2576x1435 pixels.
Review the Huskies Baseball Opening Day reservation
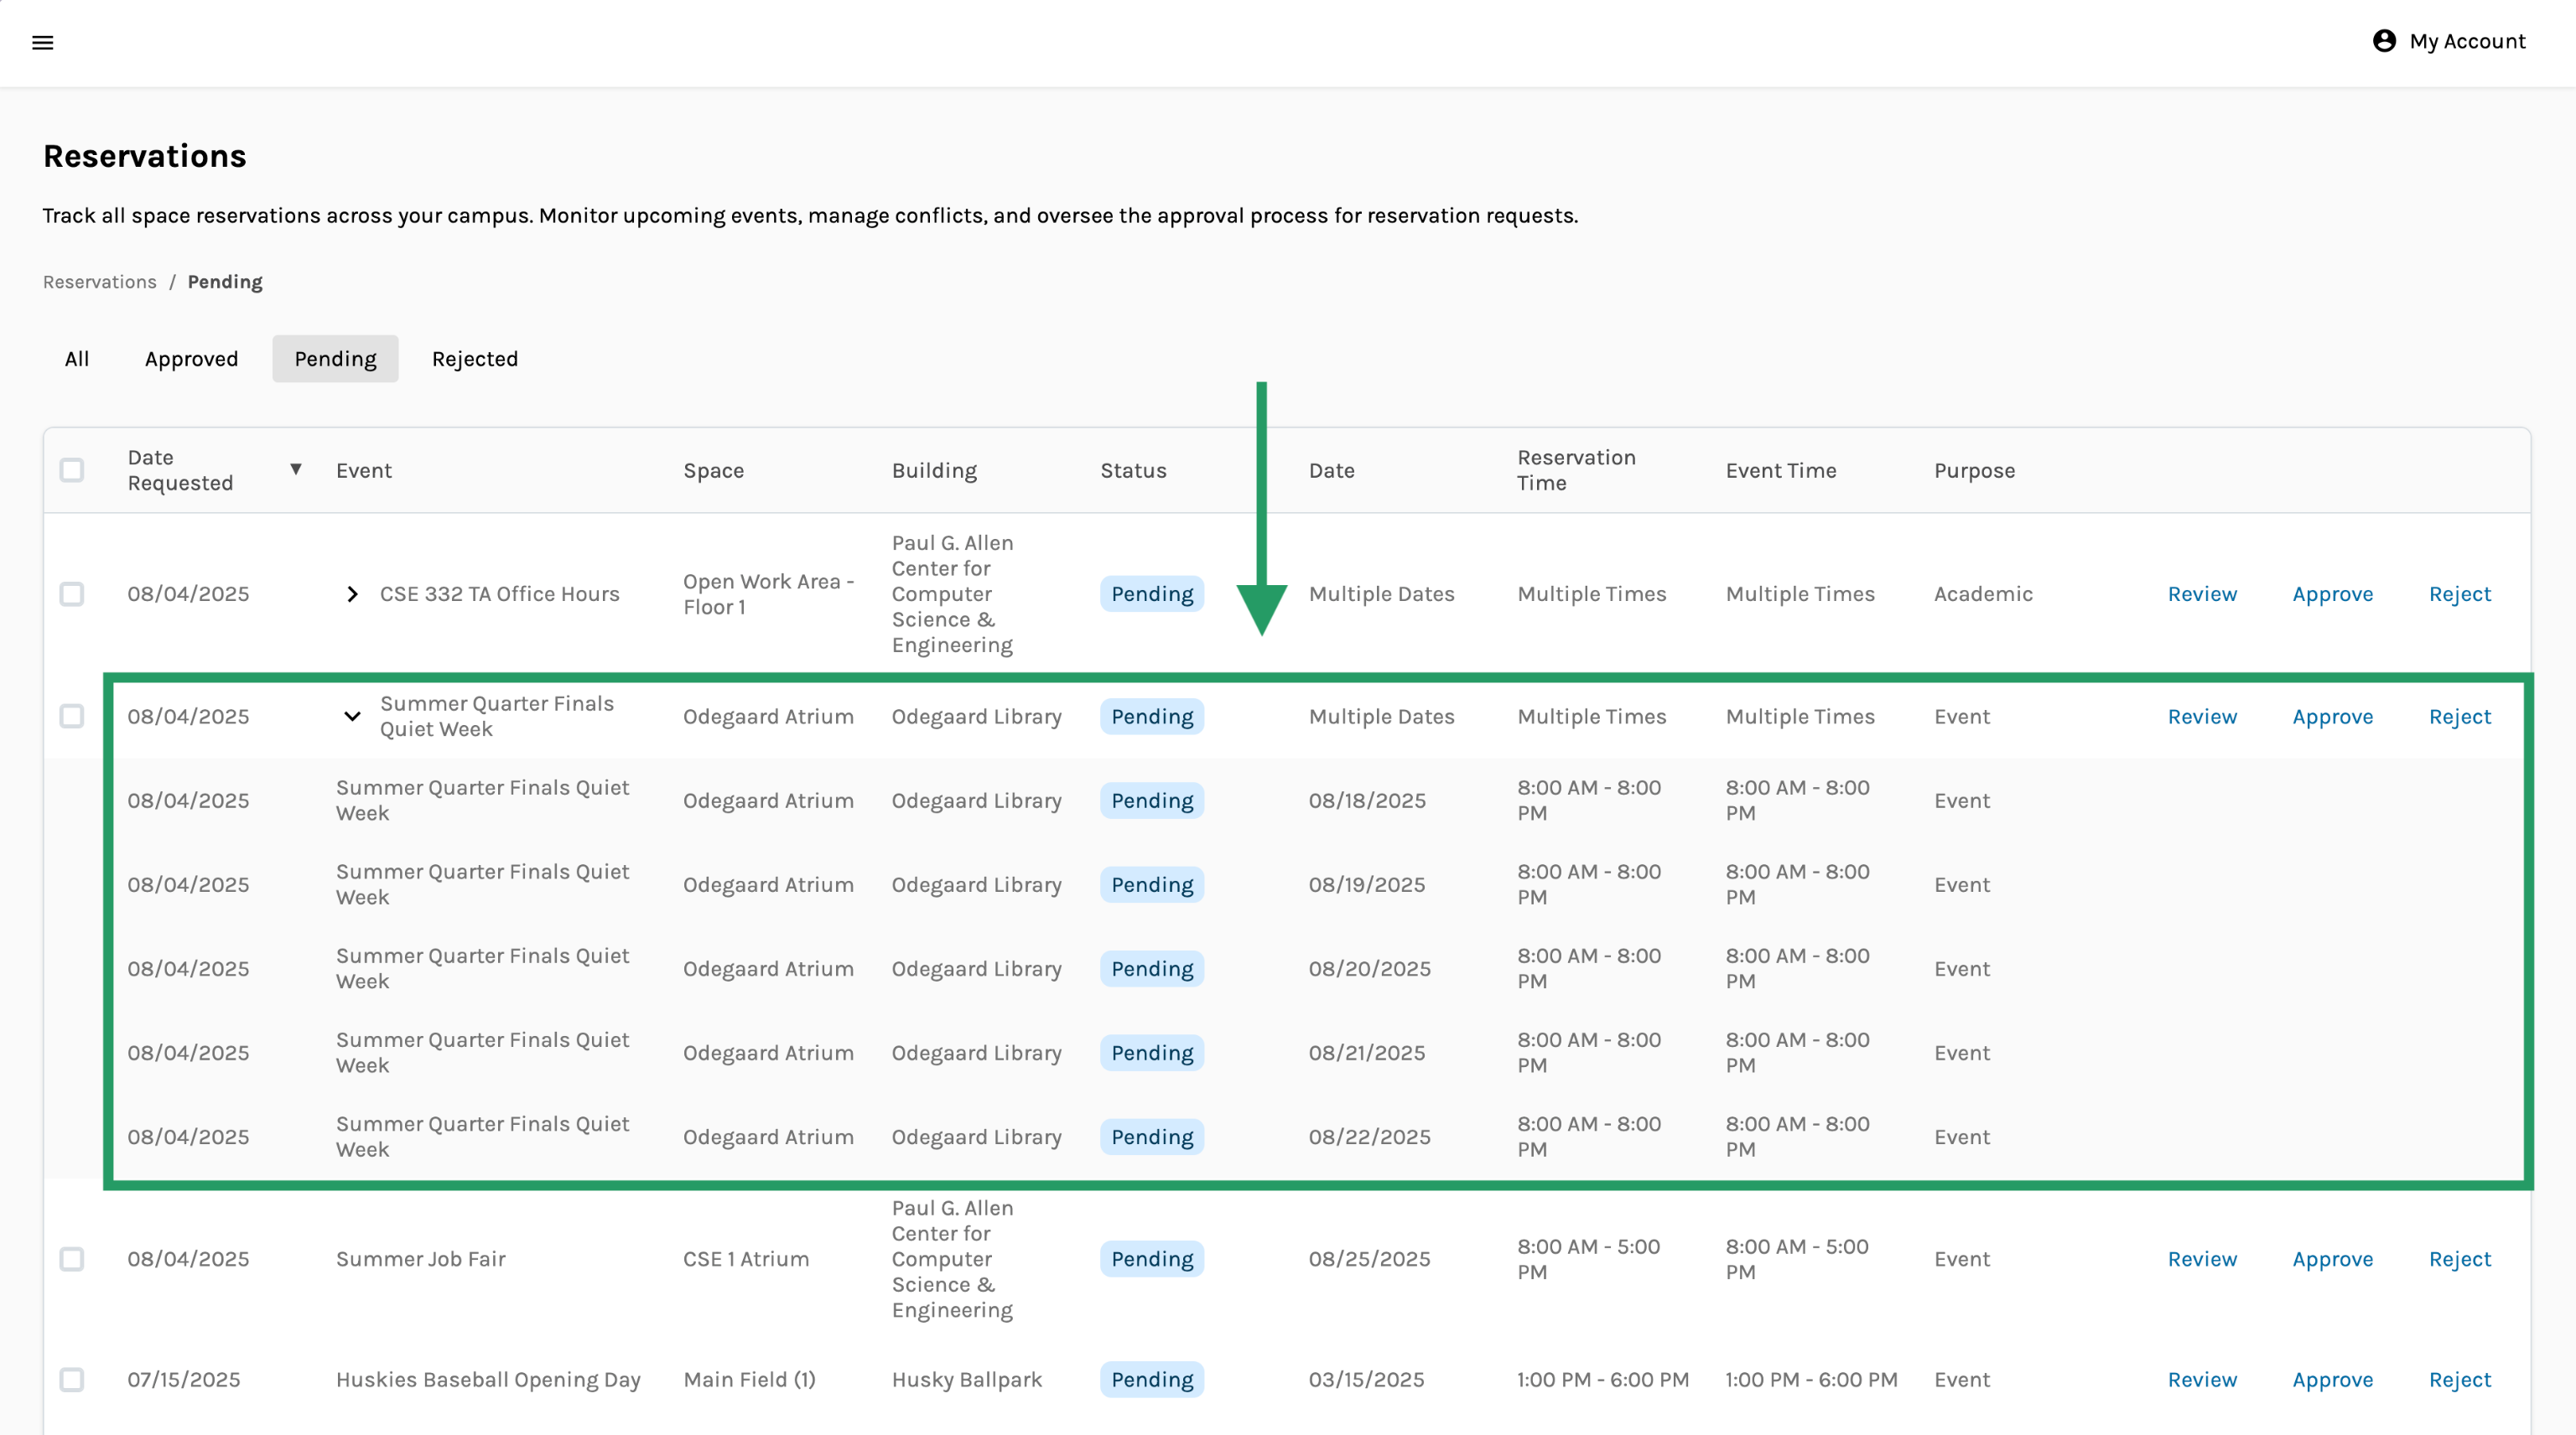2202,1380
